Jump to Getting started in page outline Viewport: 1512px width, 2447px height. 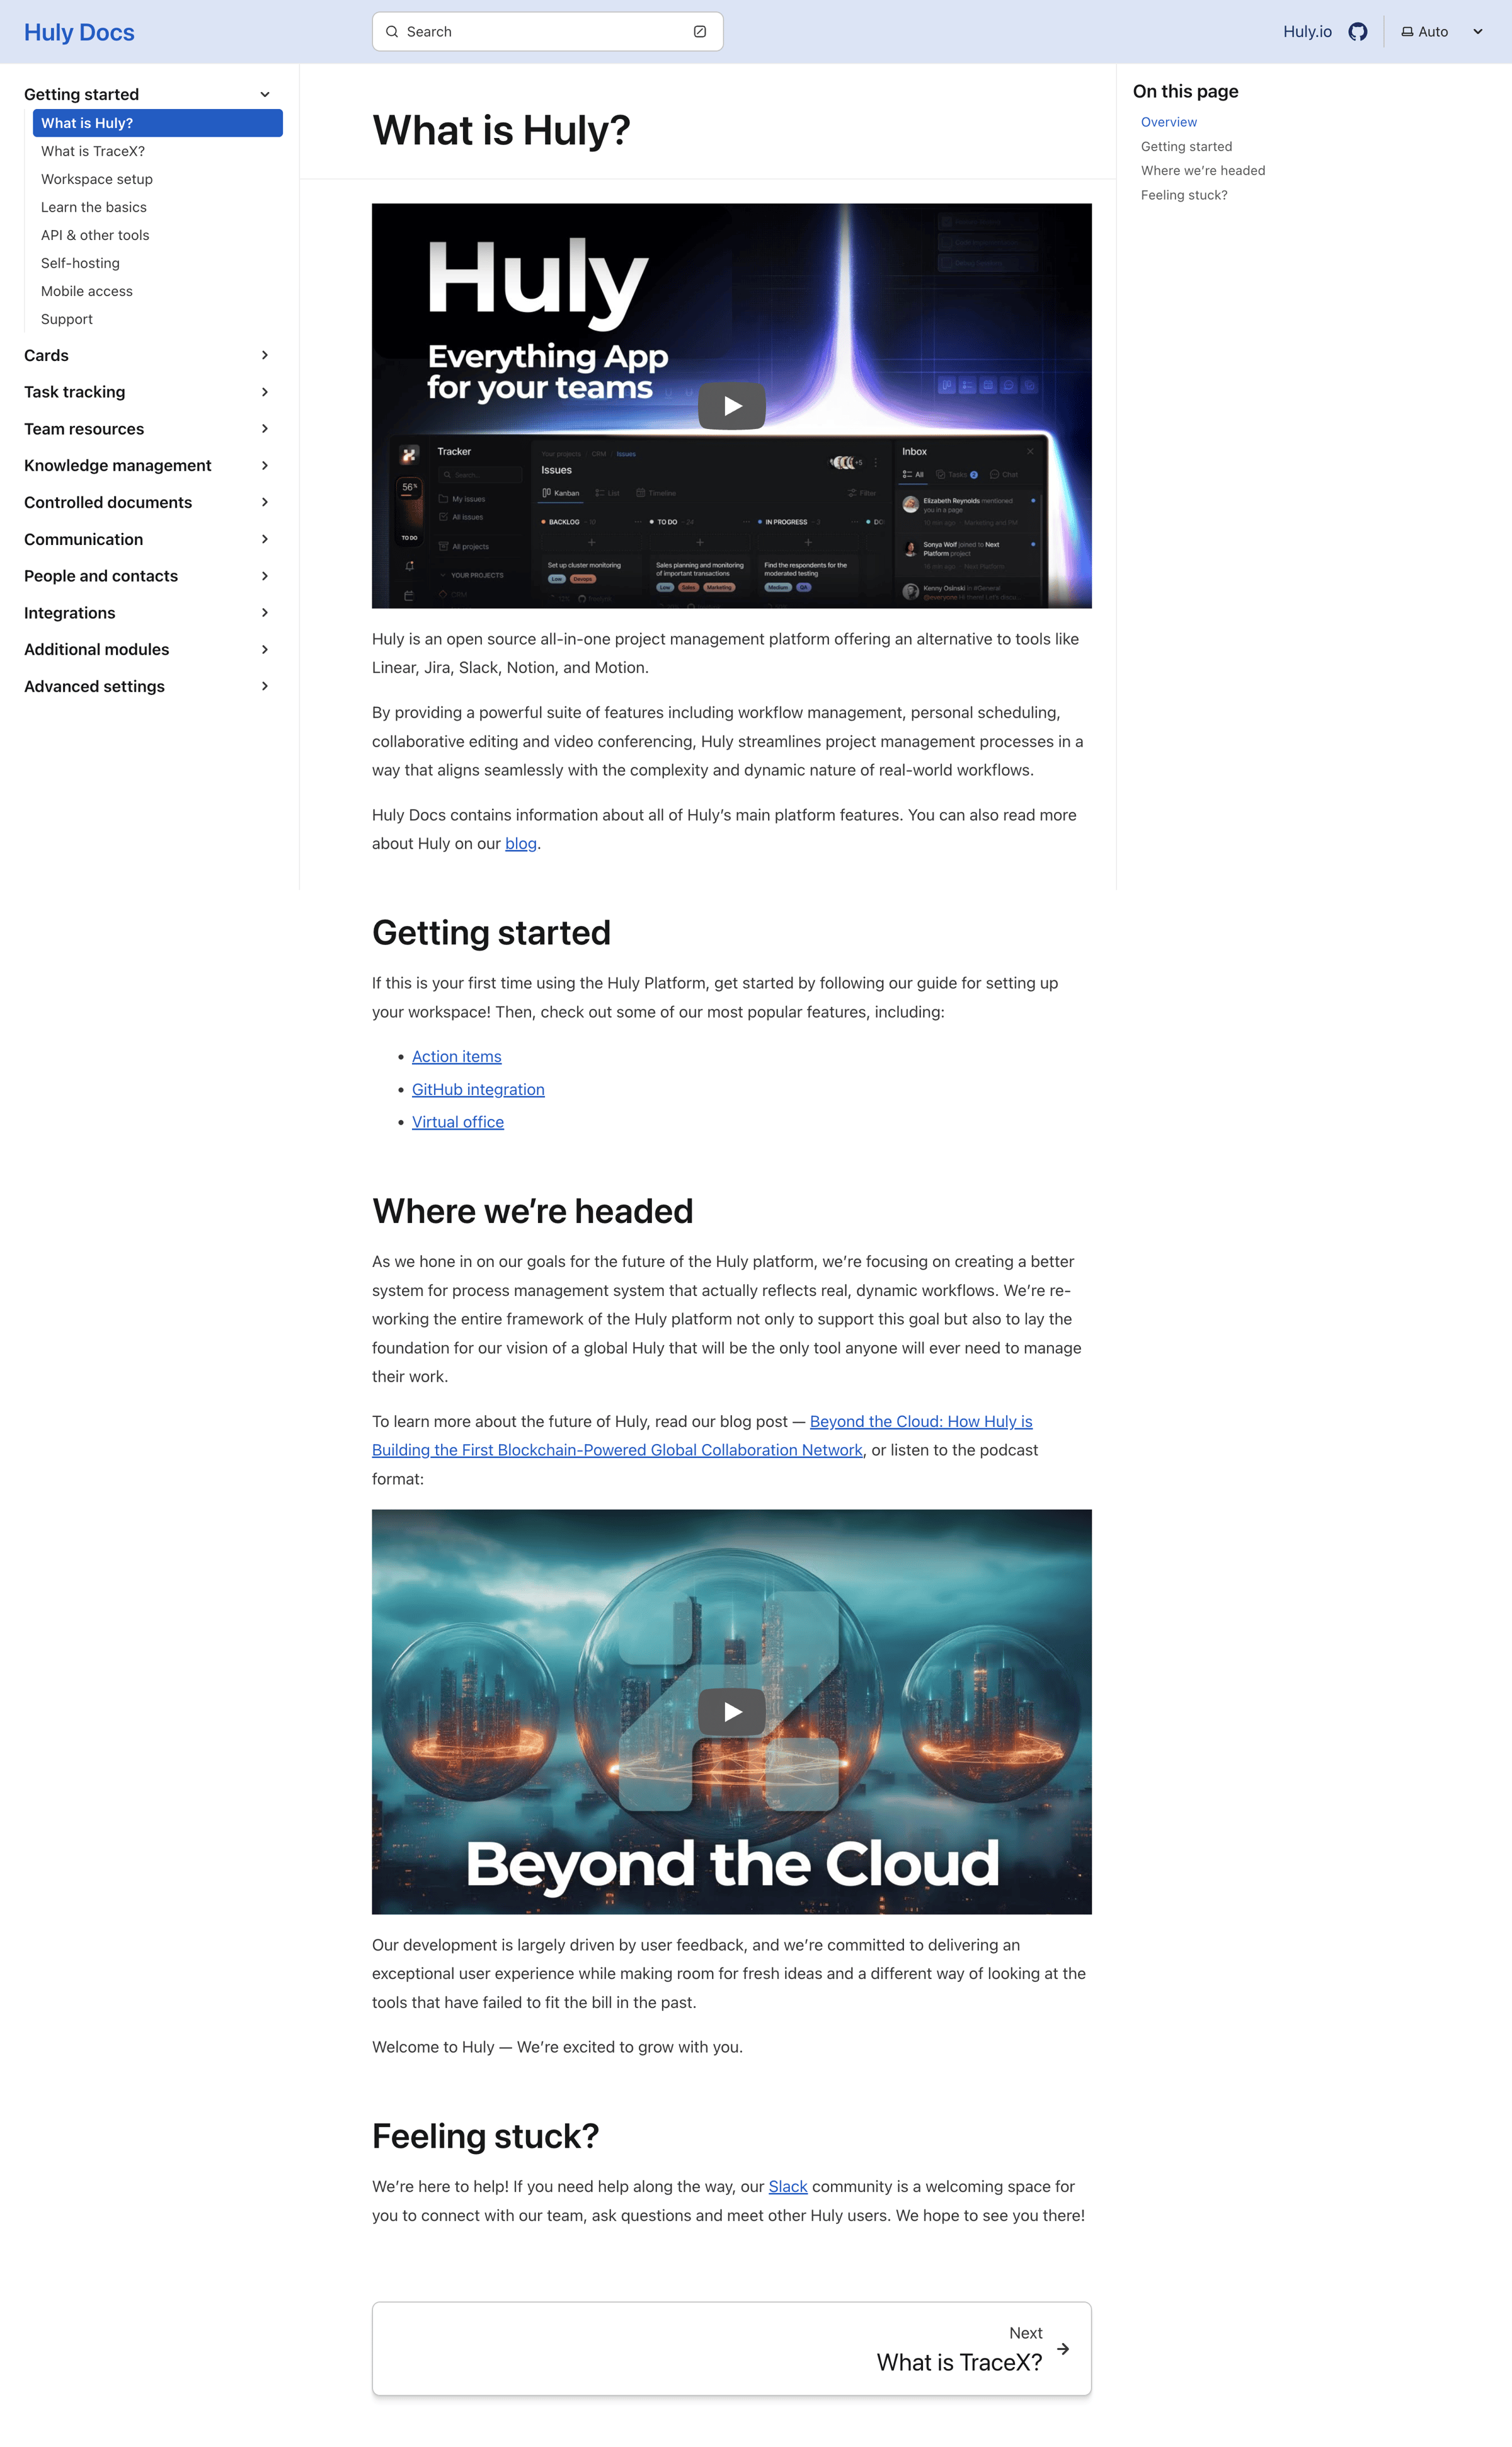click(x=1186, y=146)
